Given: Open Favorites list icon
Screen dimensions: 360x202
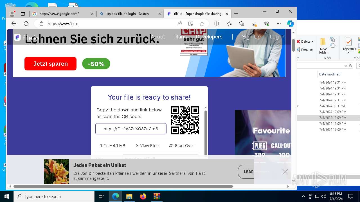Looking at the screenshot, I should 229,24.
